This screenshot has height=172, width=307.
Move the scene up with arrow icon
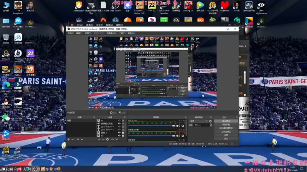78,140
